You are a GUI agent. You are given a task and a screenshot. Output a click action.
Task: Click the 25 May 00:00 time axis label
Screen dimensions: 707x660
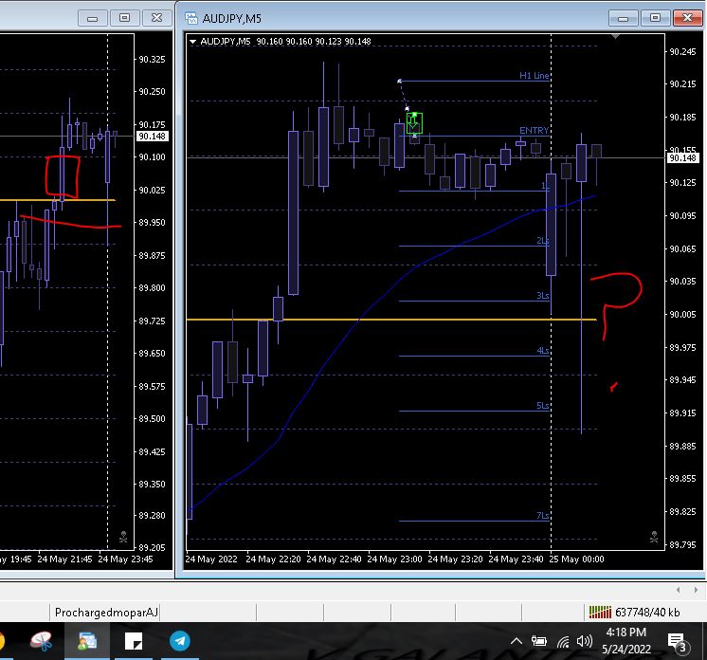(576, 559)
